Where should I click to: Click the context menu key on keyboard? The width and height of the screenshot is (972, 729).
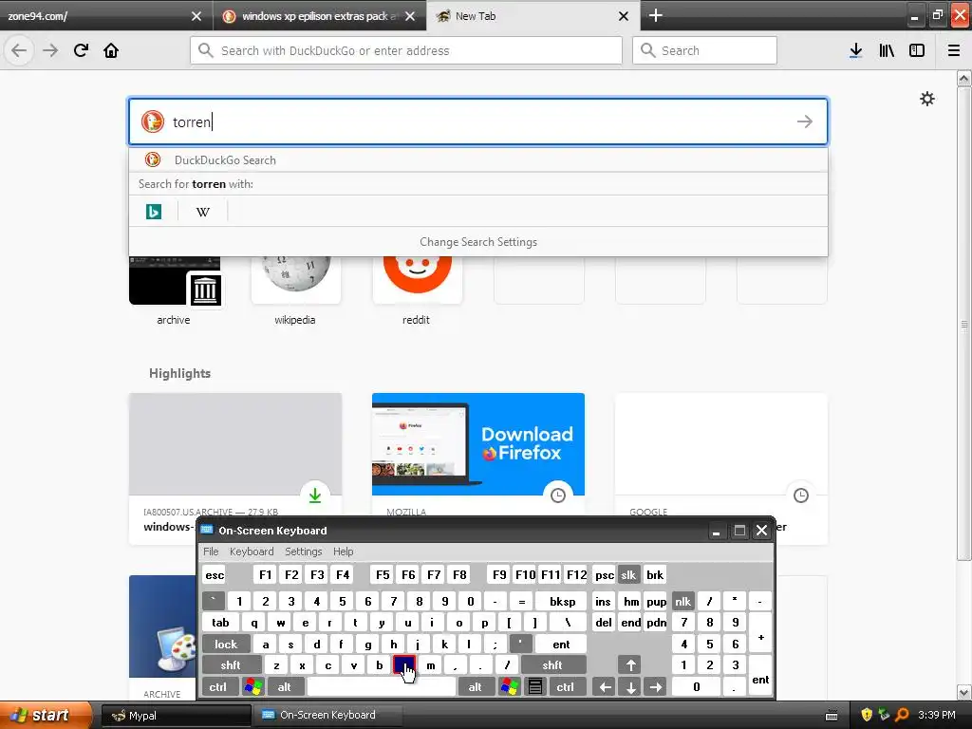[535, 687]
